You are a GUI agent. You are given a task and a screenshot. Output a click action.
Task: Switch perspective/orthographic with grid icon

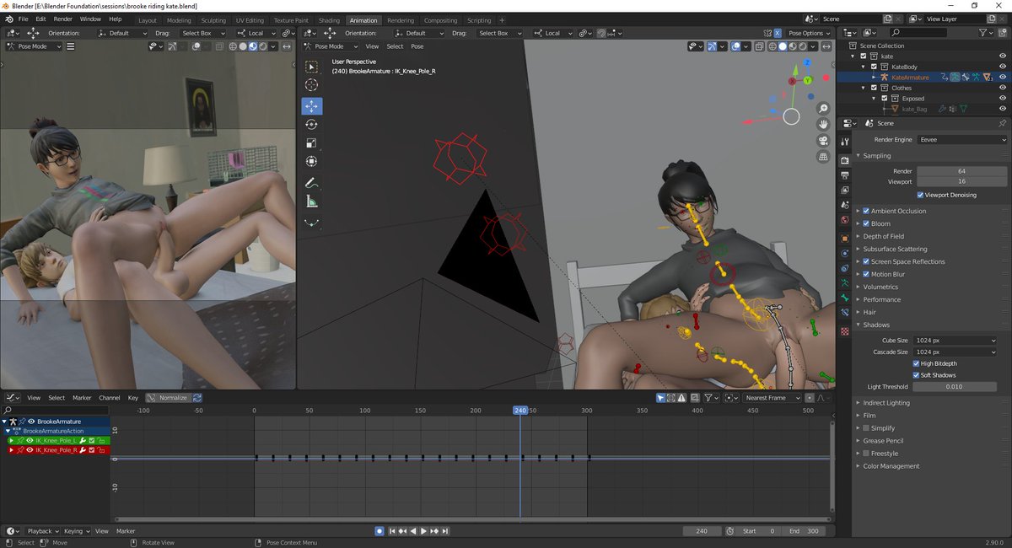click(x=823, y=157)
